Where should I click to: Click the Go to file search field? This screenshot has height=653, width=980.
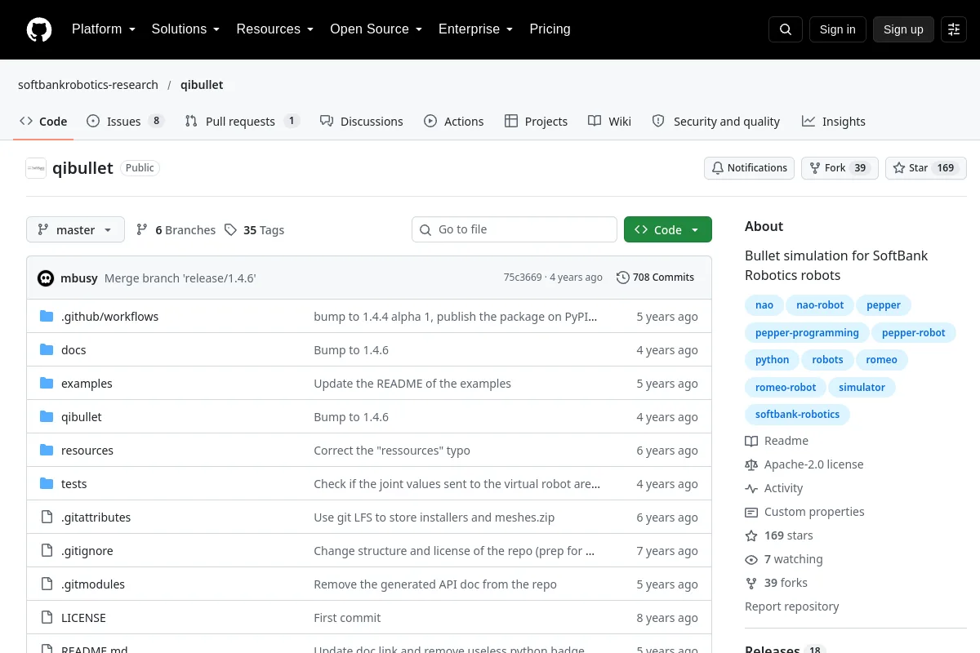pos(514,229)
